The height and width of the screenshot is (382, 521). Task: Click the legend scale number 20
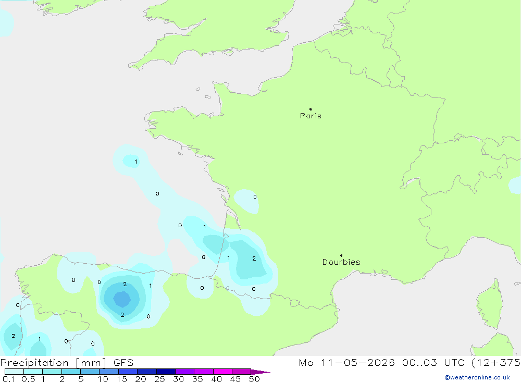[141, 379]
